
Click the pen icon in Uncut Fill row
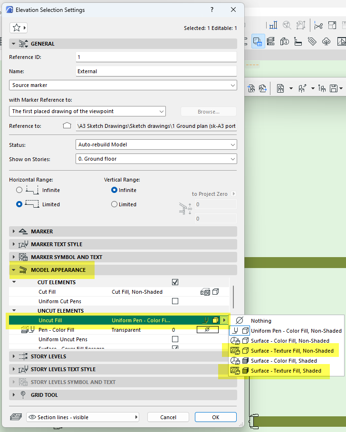[205, 320]
